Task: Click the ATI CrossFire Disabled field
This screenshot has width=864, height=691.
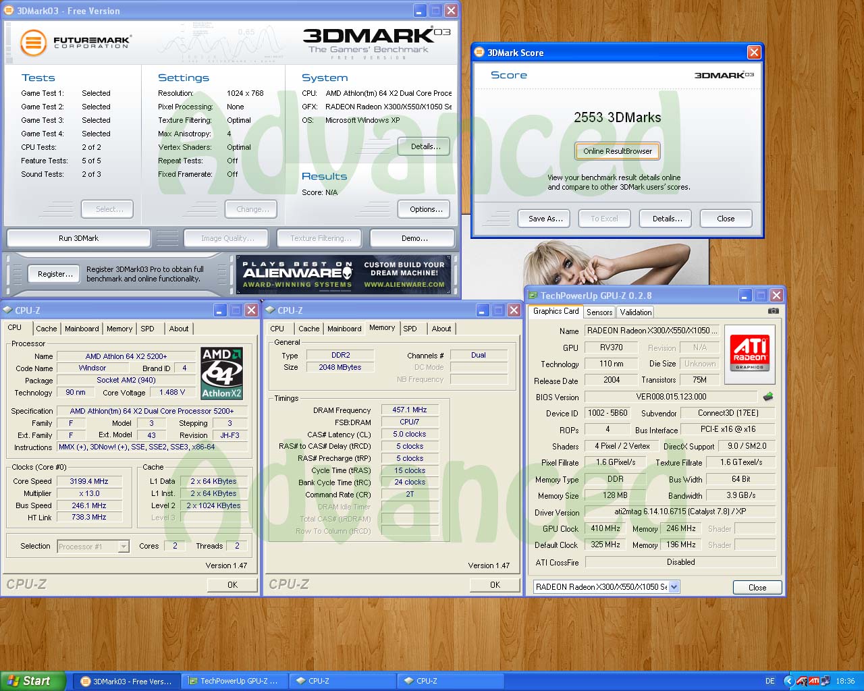Action: tap(680, 562)
